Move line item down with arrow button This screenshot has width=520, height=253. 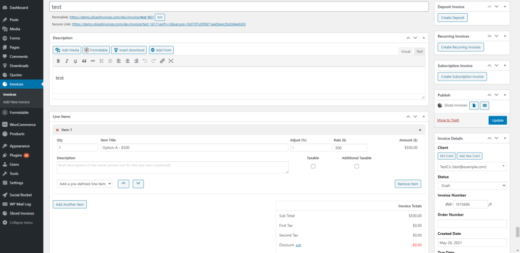point(138,184)
